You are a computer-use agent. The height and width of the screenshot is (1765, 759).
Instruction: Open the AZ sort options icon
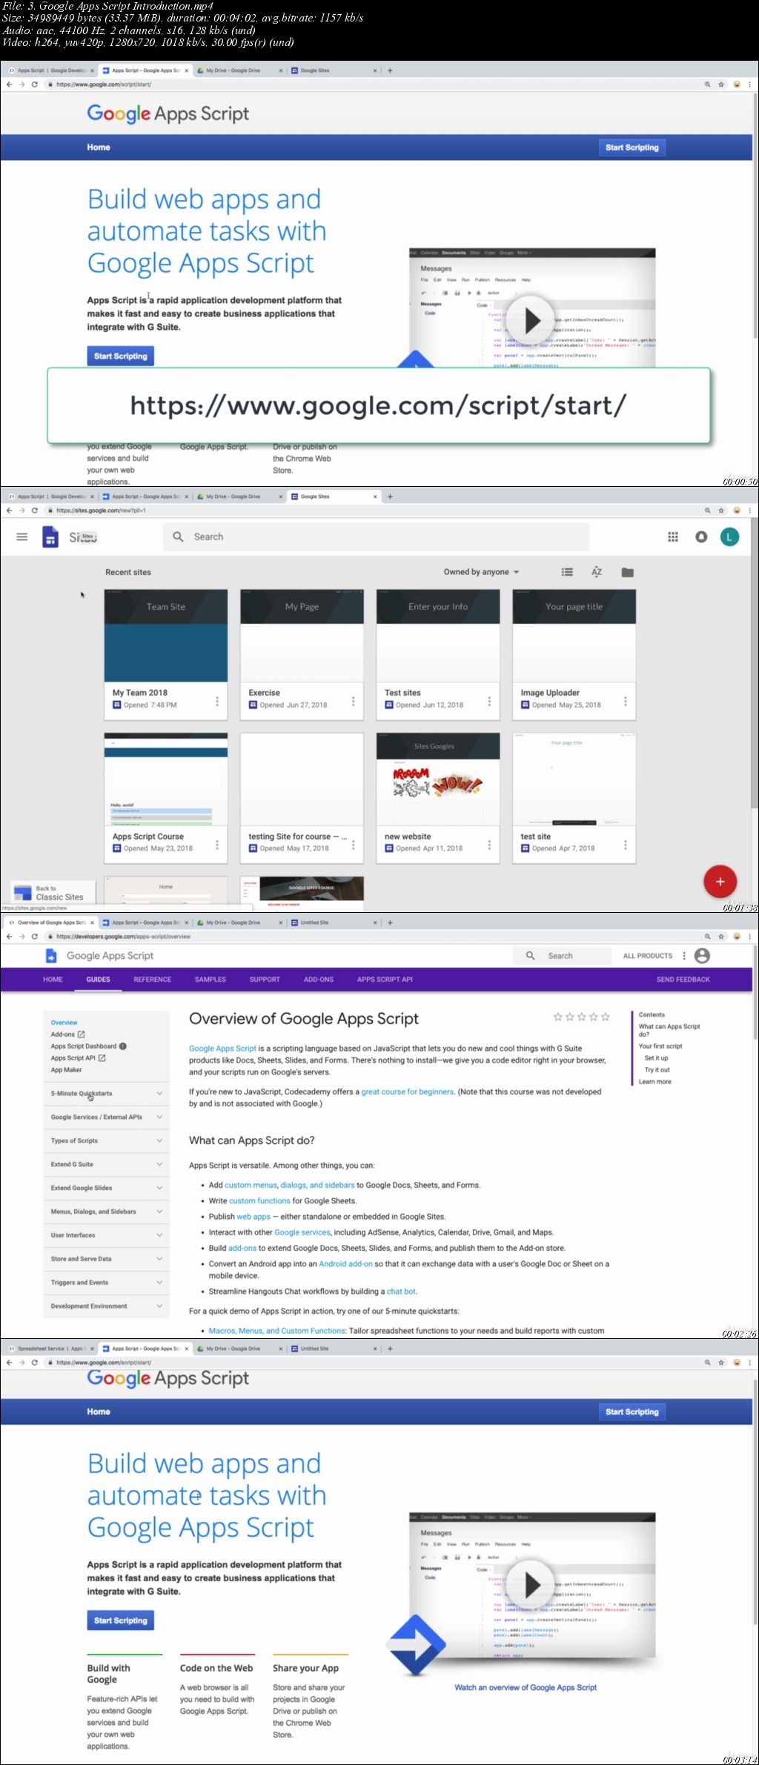click(597, 572)
